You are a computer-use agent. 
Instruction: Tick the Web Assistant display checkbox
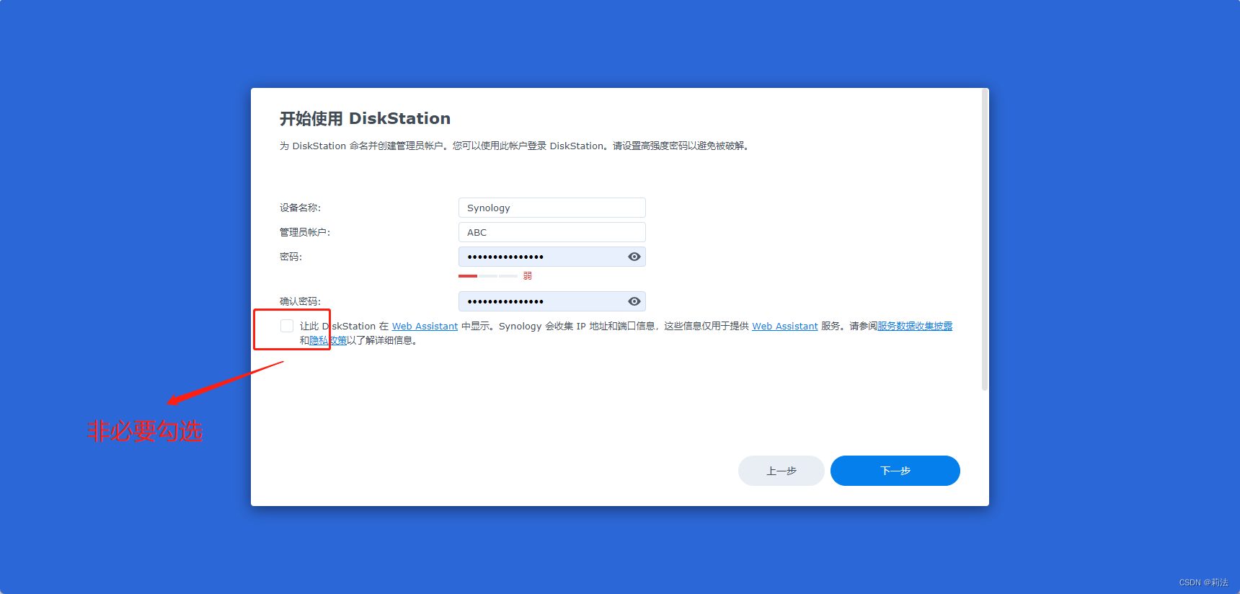(x=287, y=326)
